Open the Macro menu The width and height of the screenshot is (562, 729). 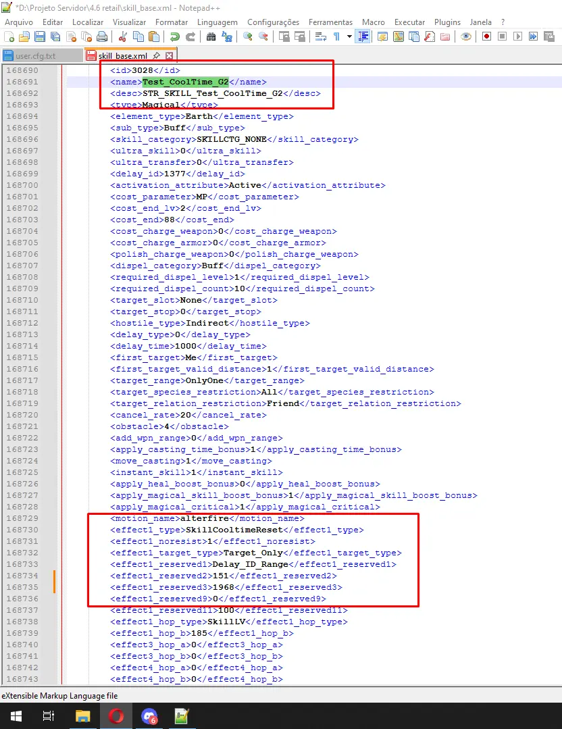(x=374, y=22)
